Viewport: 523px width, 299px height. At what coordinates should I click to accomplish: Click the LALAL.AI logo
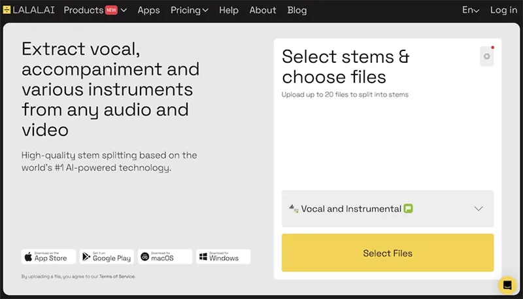(29, 10)
